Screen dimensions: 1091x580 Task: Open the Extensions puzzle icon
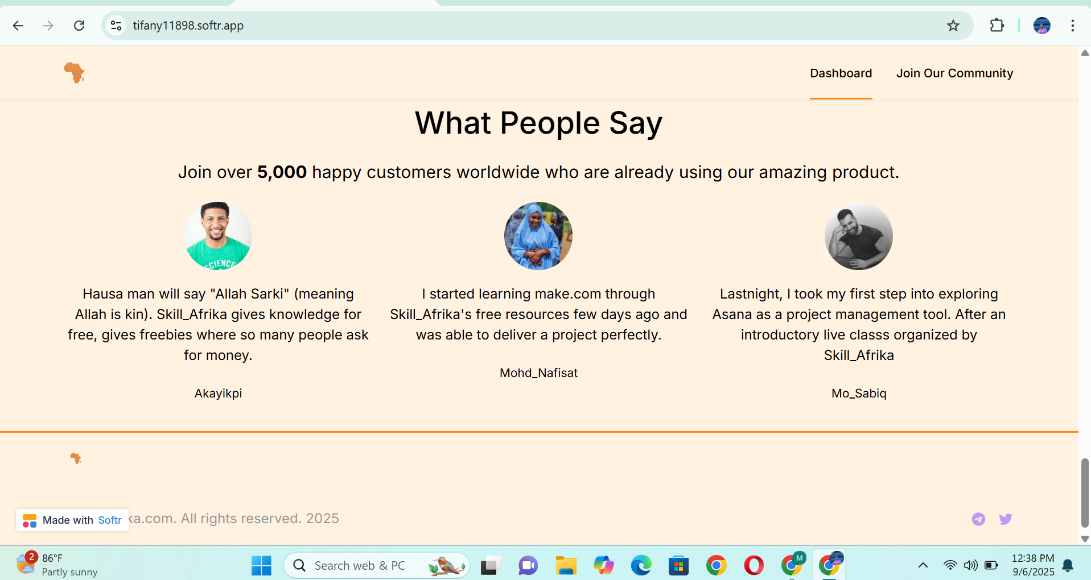click(x=997, y=26)
